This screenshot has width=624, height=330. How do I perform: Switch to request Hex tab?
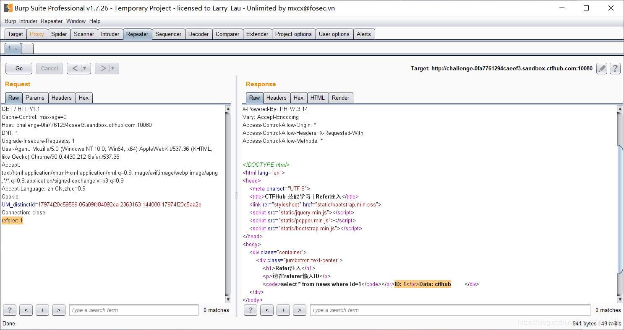tap(84, 98)
